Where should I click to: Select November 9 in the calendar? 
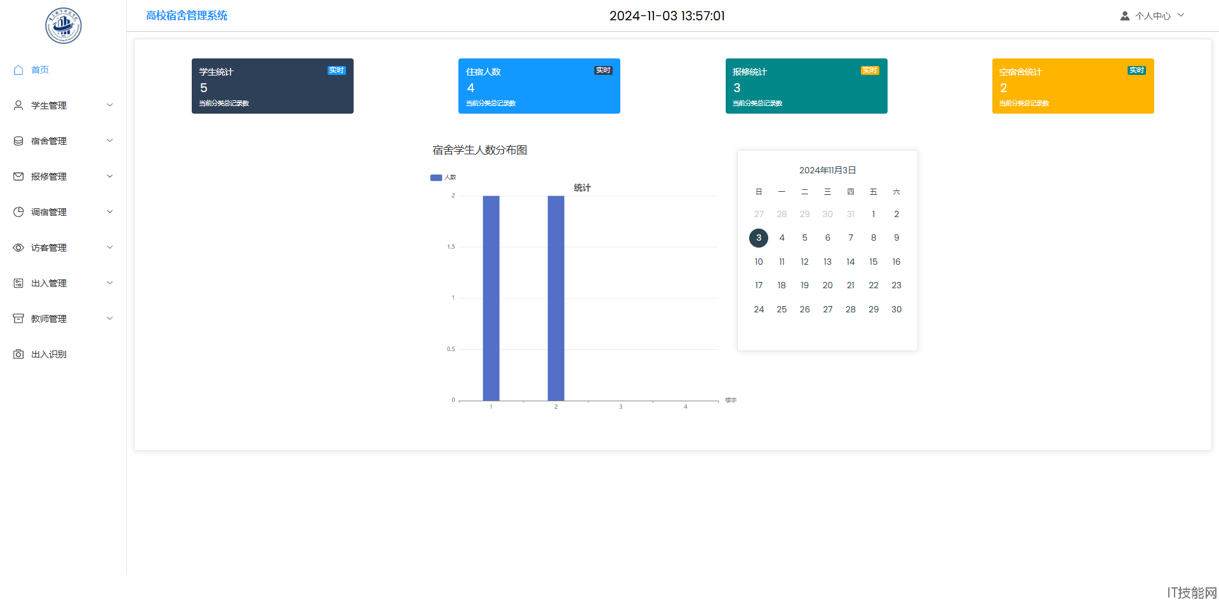click(x=896, y=238)
